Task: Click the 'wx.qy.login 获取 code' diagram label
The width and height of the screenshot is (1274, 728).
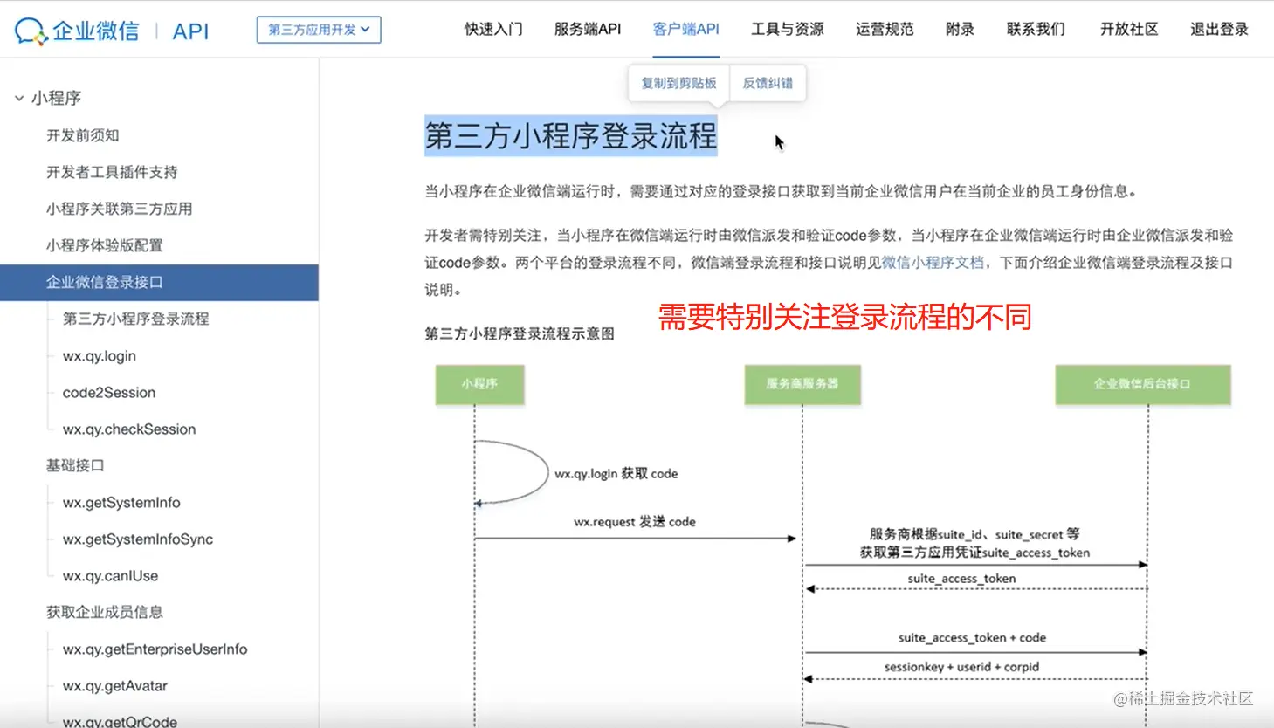Action: click(x=616, y=474)
